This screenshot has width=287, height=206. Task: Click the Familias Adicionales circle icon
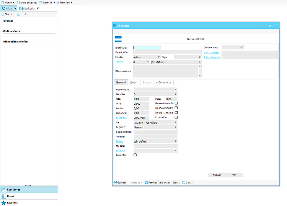pyautogui.click(x=146, y=183)
